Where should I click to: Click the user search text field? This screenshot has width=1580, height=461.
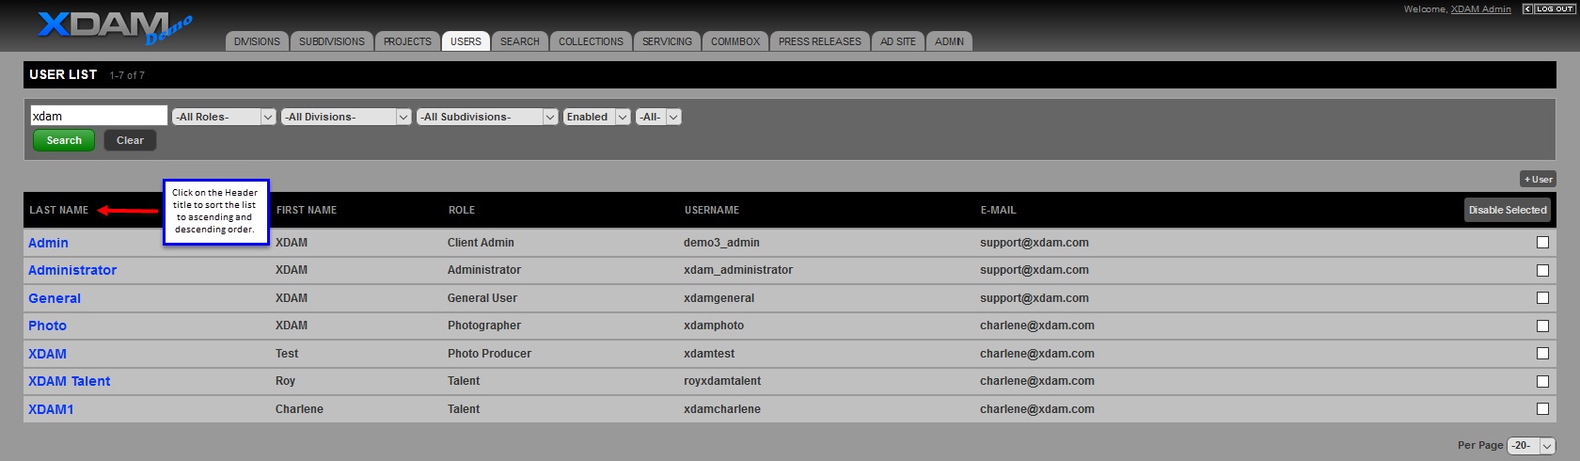point(99,116)
